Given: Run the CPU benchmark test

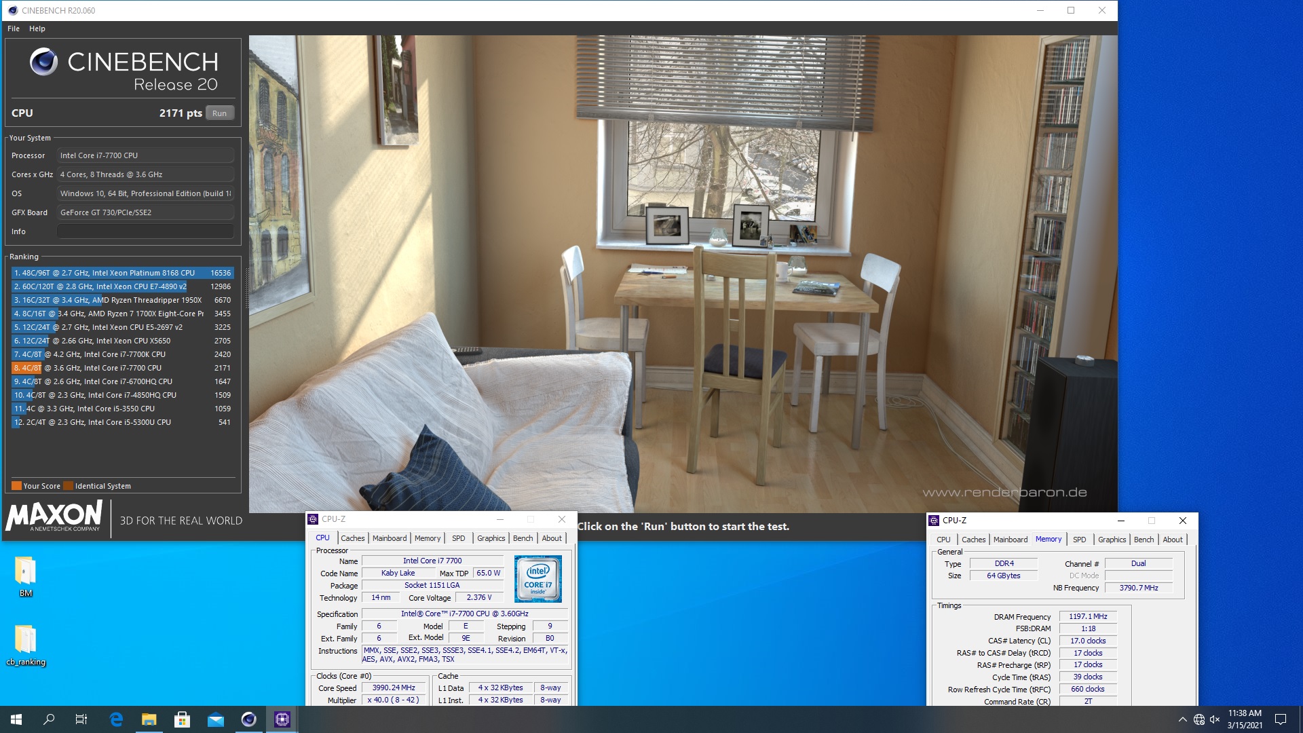Looking at the screenshot, I should (x=219, y=113).
